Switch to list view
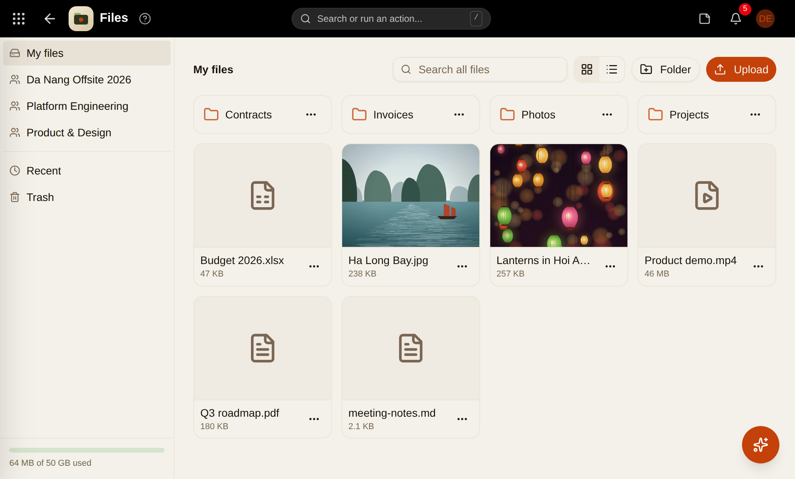 (x=612, y=69)
